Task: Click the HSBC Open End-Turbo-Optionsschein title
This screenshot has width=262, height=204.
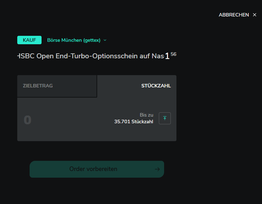Action: click(91, 56)
